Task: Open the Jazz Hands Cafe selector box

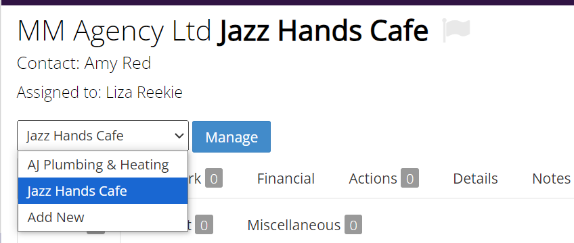Action: coord(103,136)
